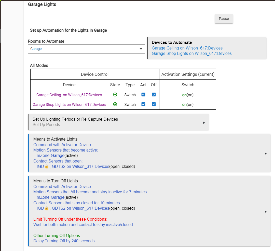Click the green state indicator for Garage Ceiling
This screenshot has width=275, height=251.
[x=115, y=94]
